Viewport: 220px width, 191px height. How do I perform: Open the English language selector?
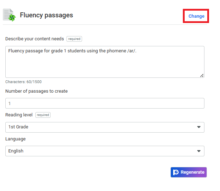click(105, 151)
